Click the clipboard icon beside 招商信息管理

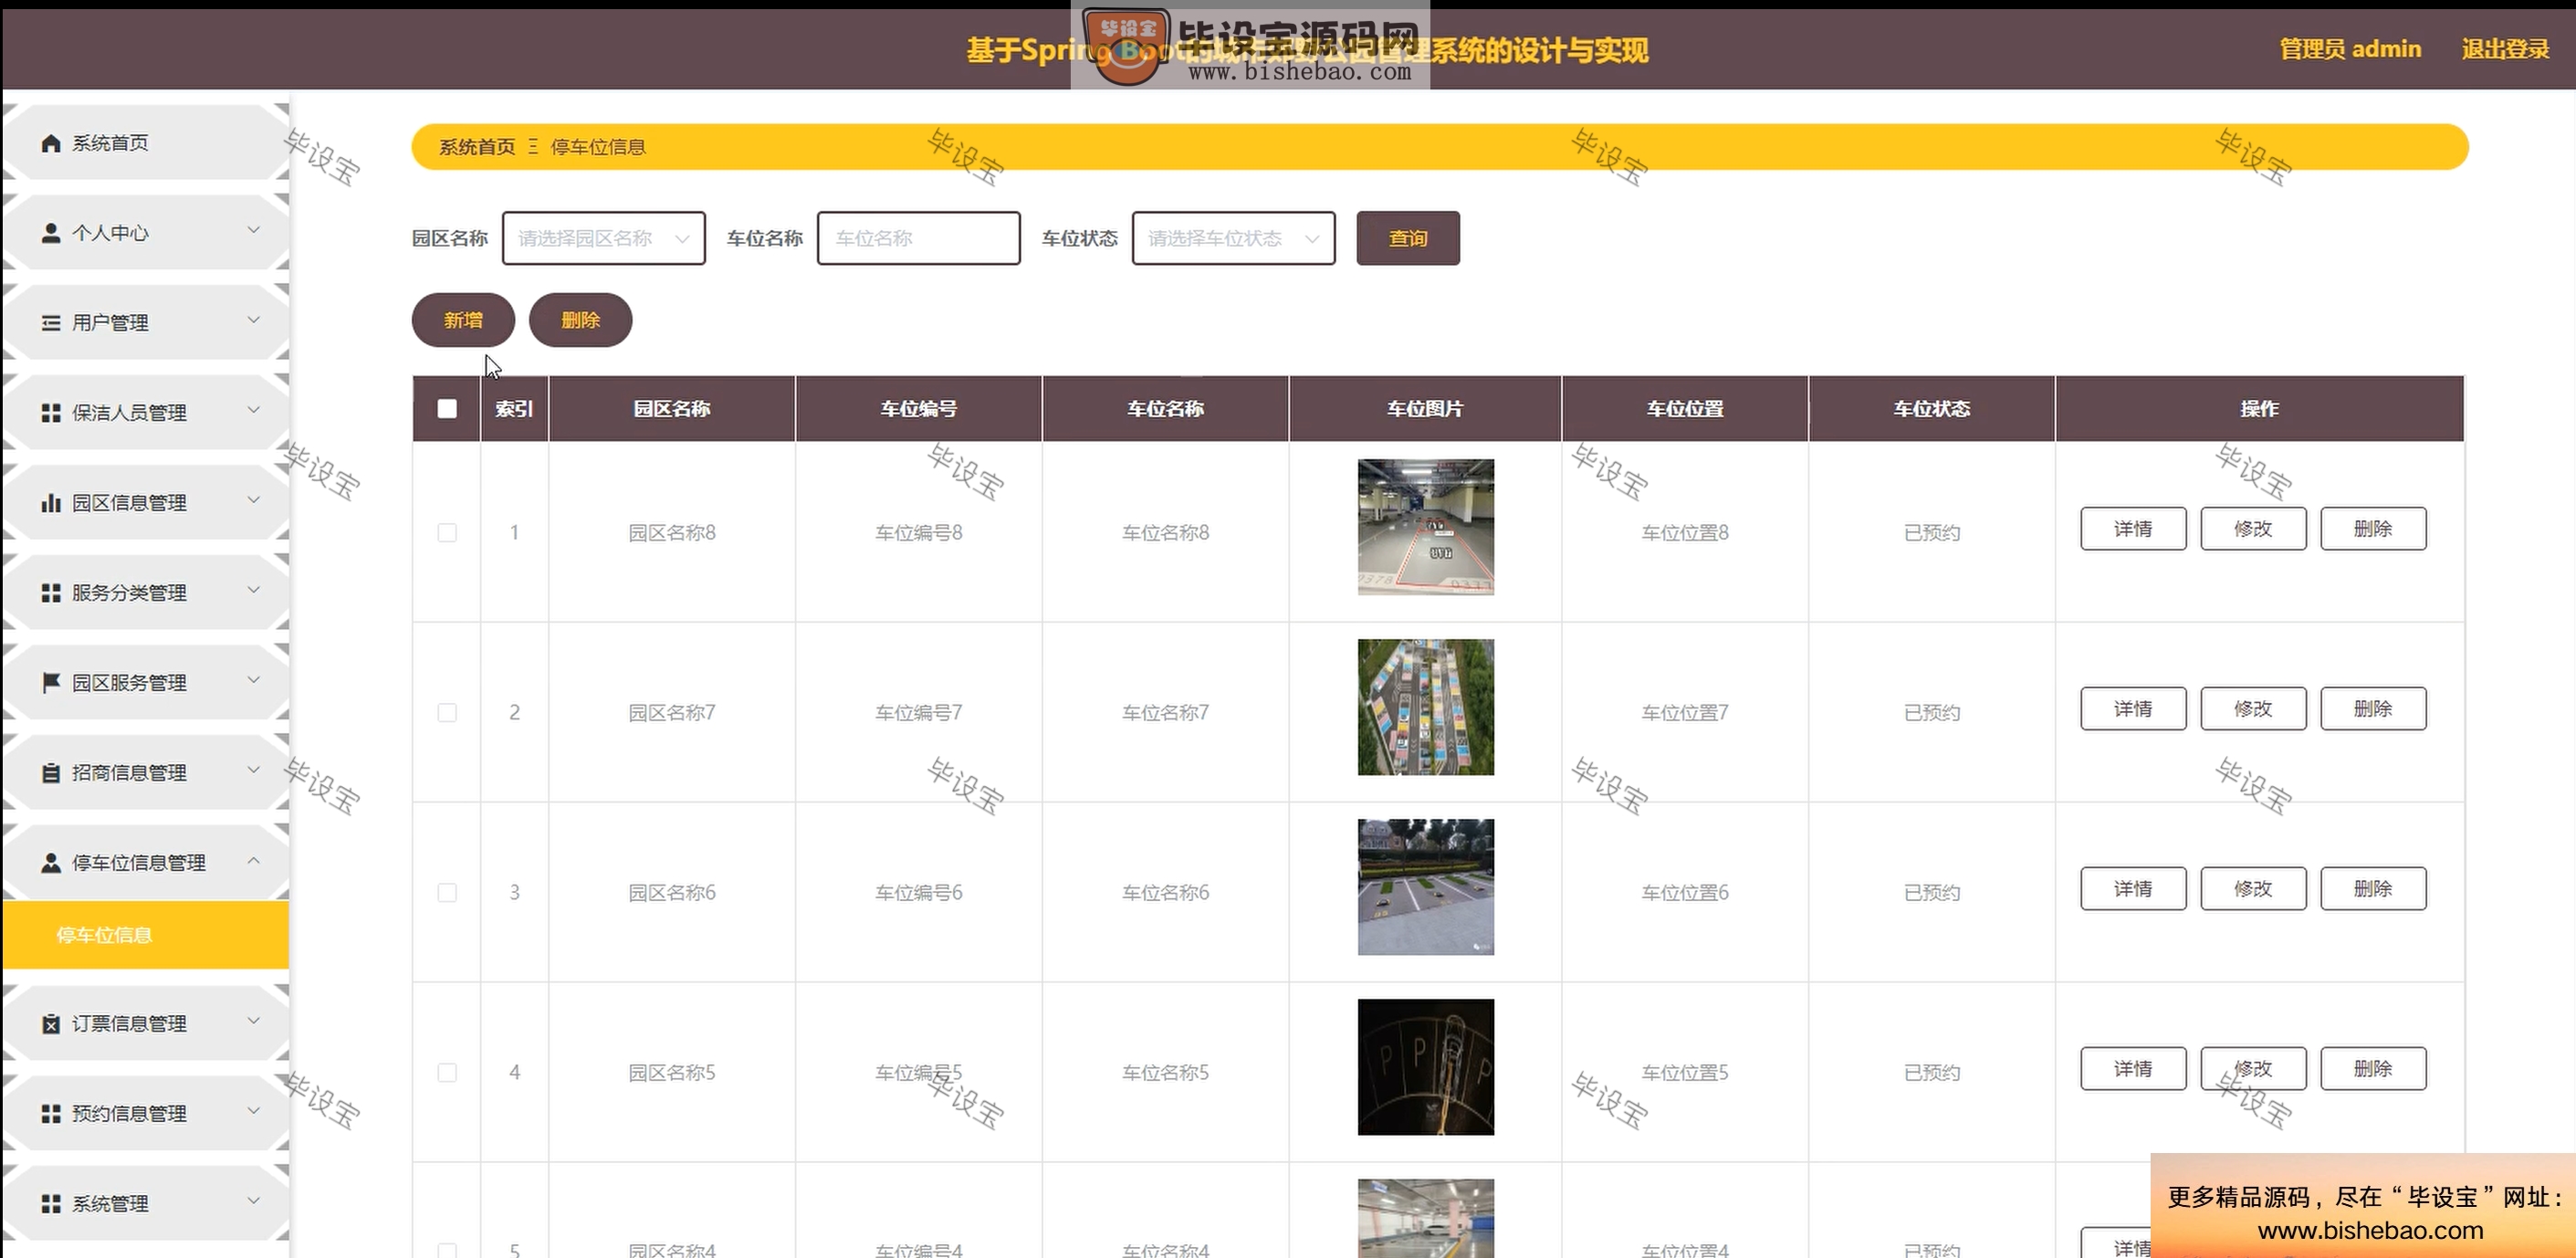click(51, 773)
